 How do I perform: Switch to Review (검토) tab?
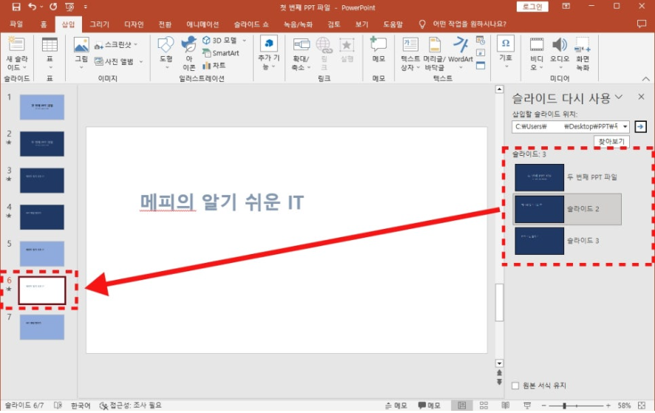[x=333, y=24]
